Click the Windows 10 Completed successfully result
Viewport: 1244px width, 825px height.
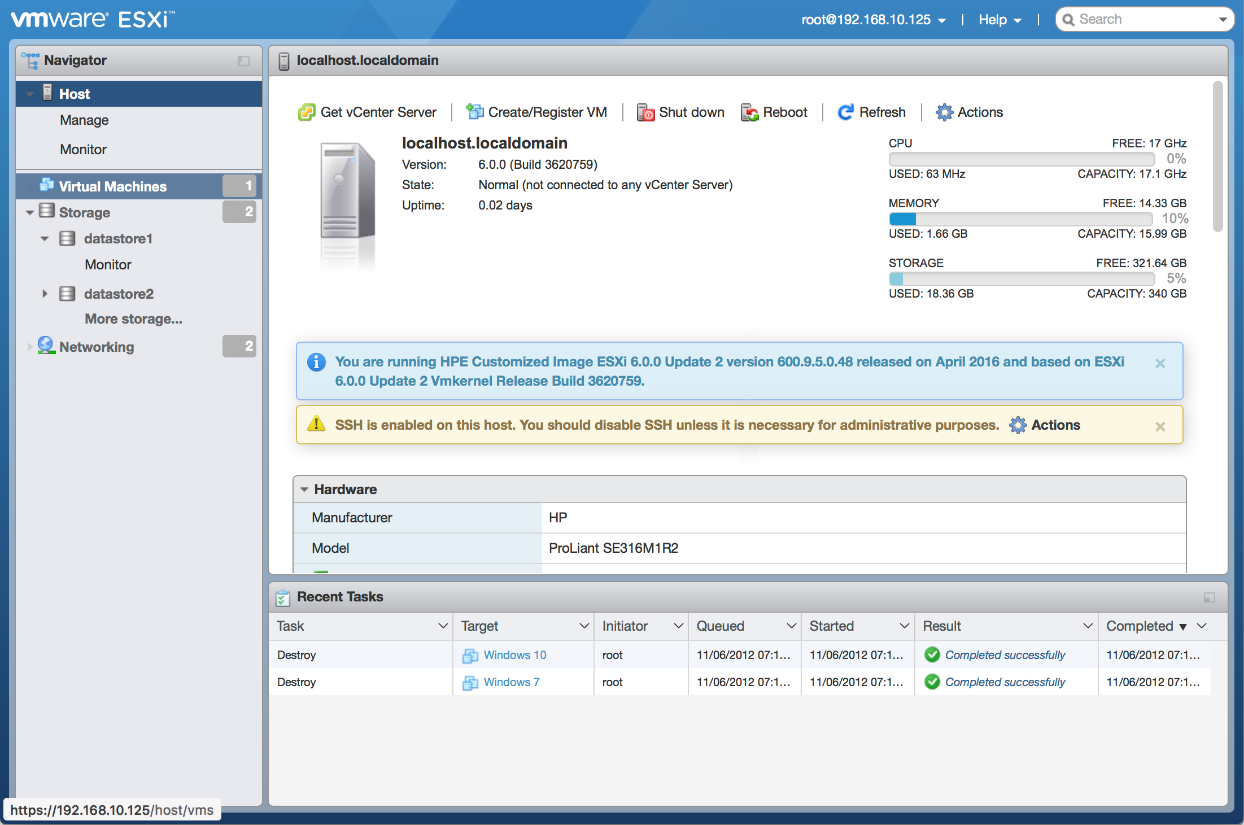[x=1005, y=655]
